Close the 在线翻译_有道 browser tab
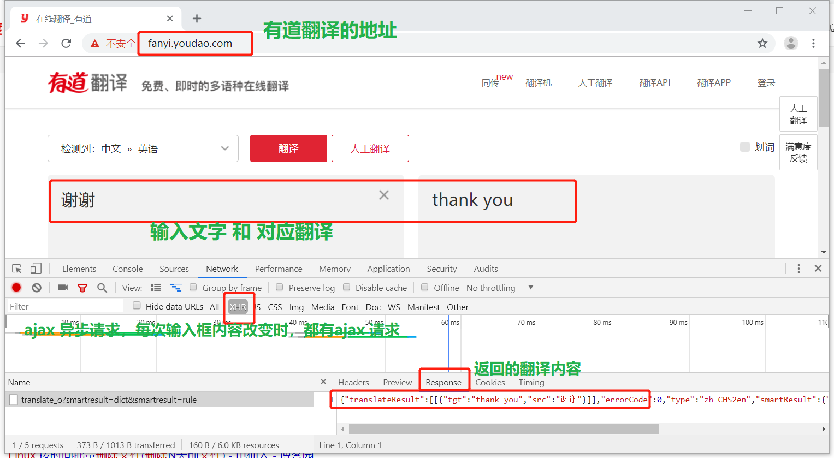Screen dimensions: 834x458 [x=170, y=19]
